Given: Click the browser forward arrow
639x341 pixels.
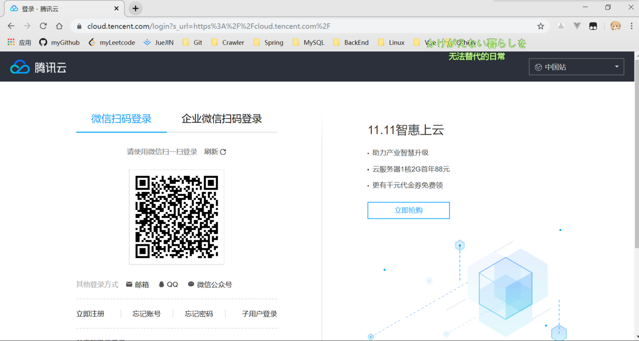Looking at the screenshot, I should 27,26.
